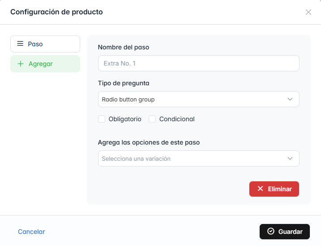Click the green plus icon beside Agregar

20,64
